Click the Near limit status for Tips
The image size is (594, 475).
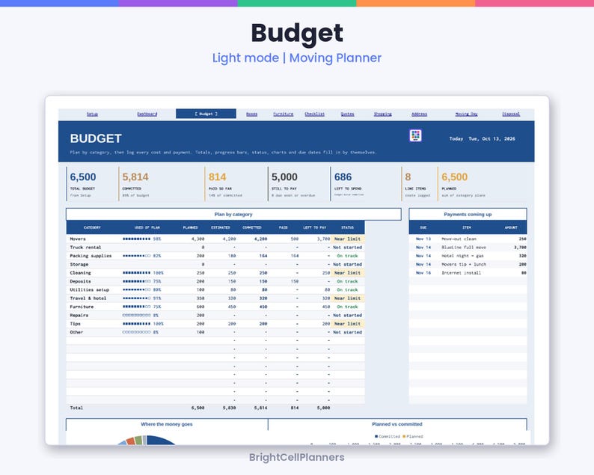tap(347, 324)
